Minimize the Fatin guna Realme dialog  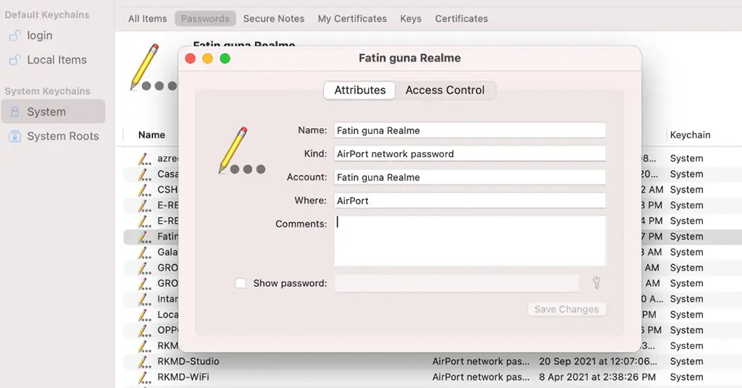coord(208,59)
